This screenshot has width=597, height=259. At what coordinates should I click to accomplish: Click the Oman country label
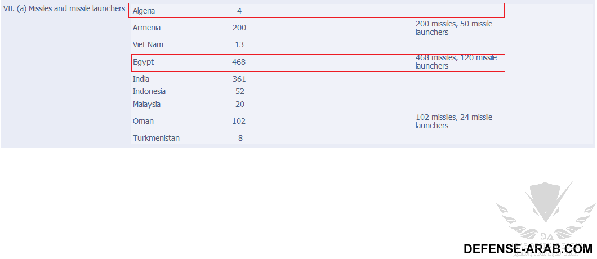pos(143,121)
